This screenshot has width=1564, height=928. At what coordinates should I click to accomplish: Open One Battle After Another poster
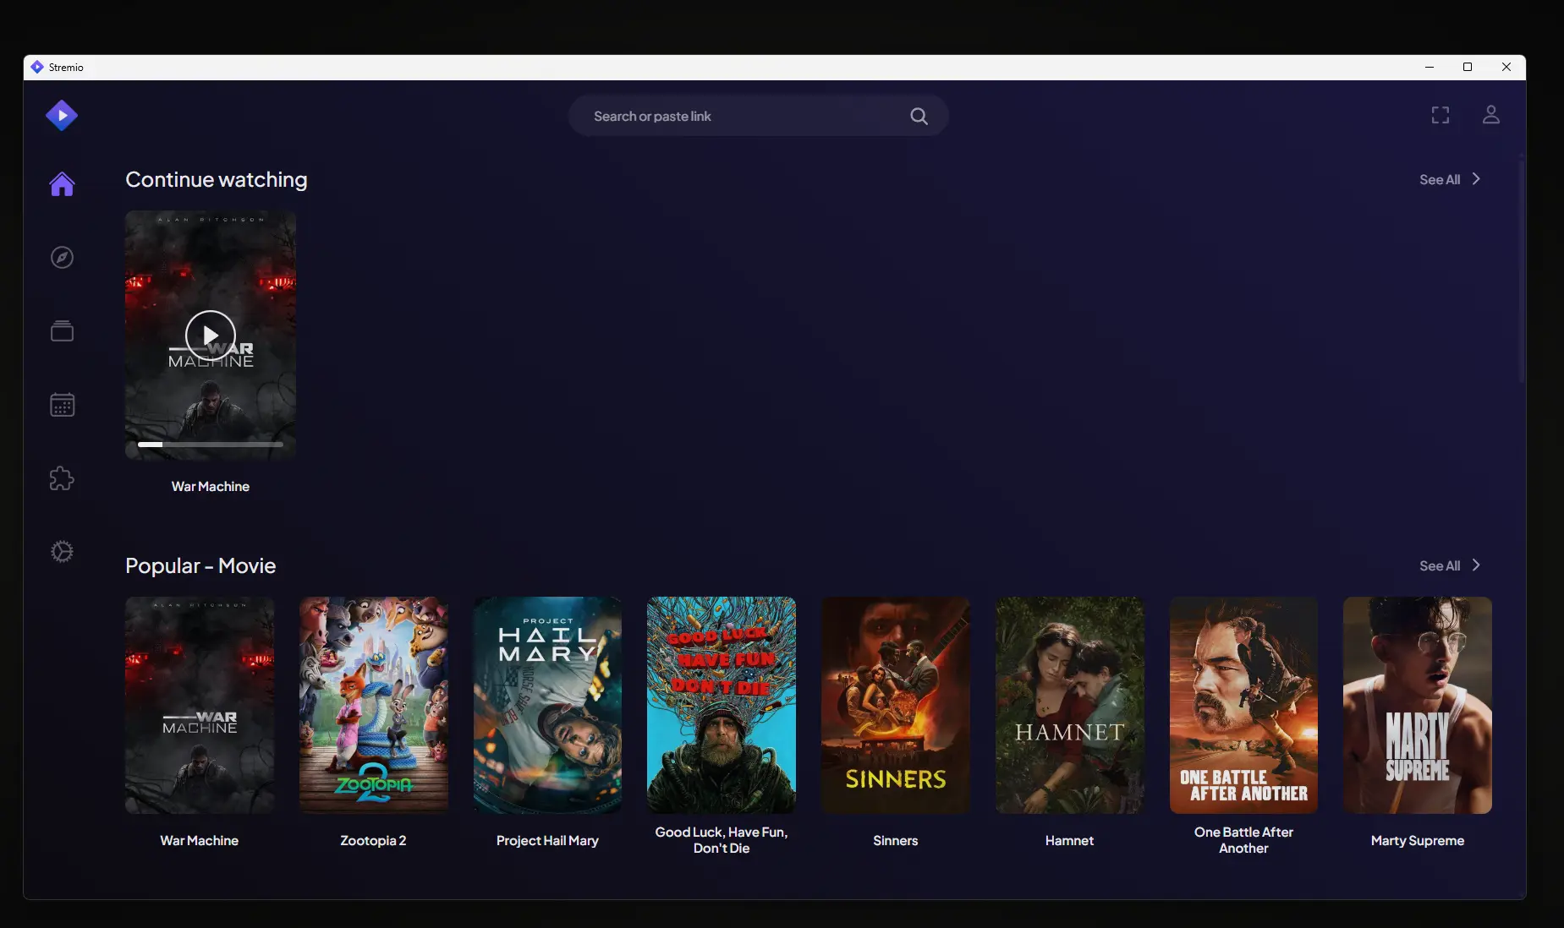point(1243,705)
